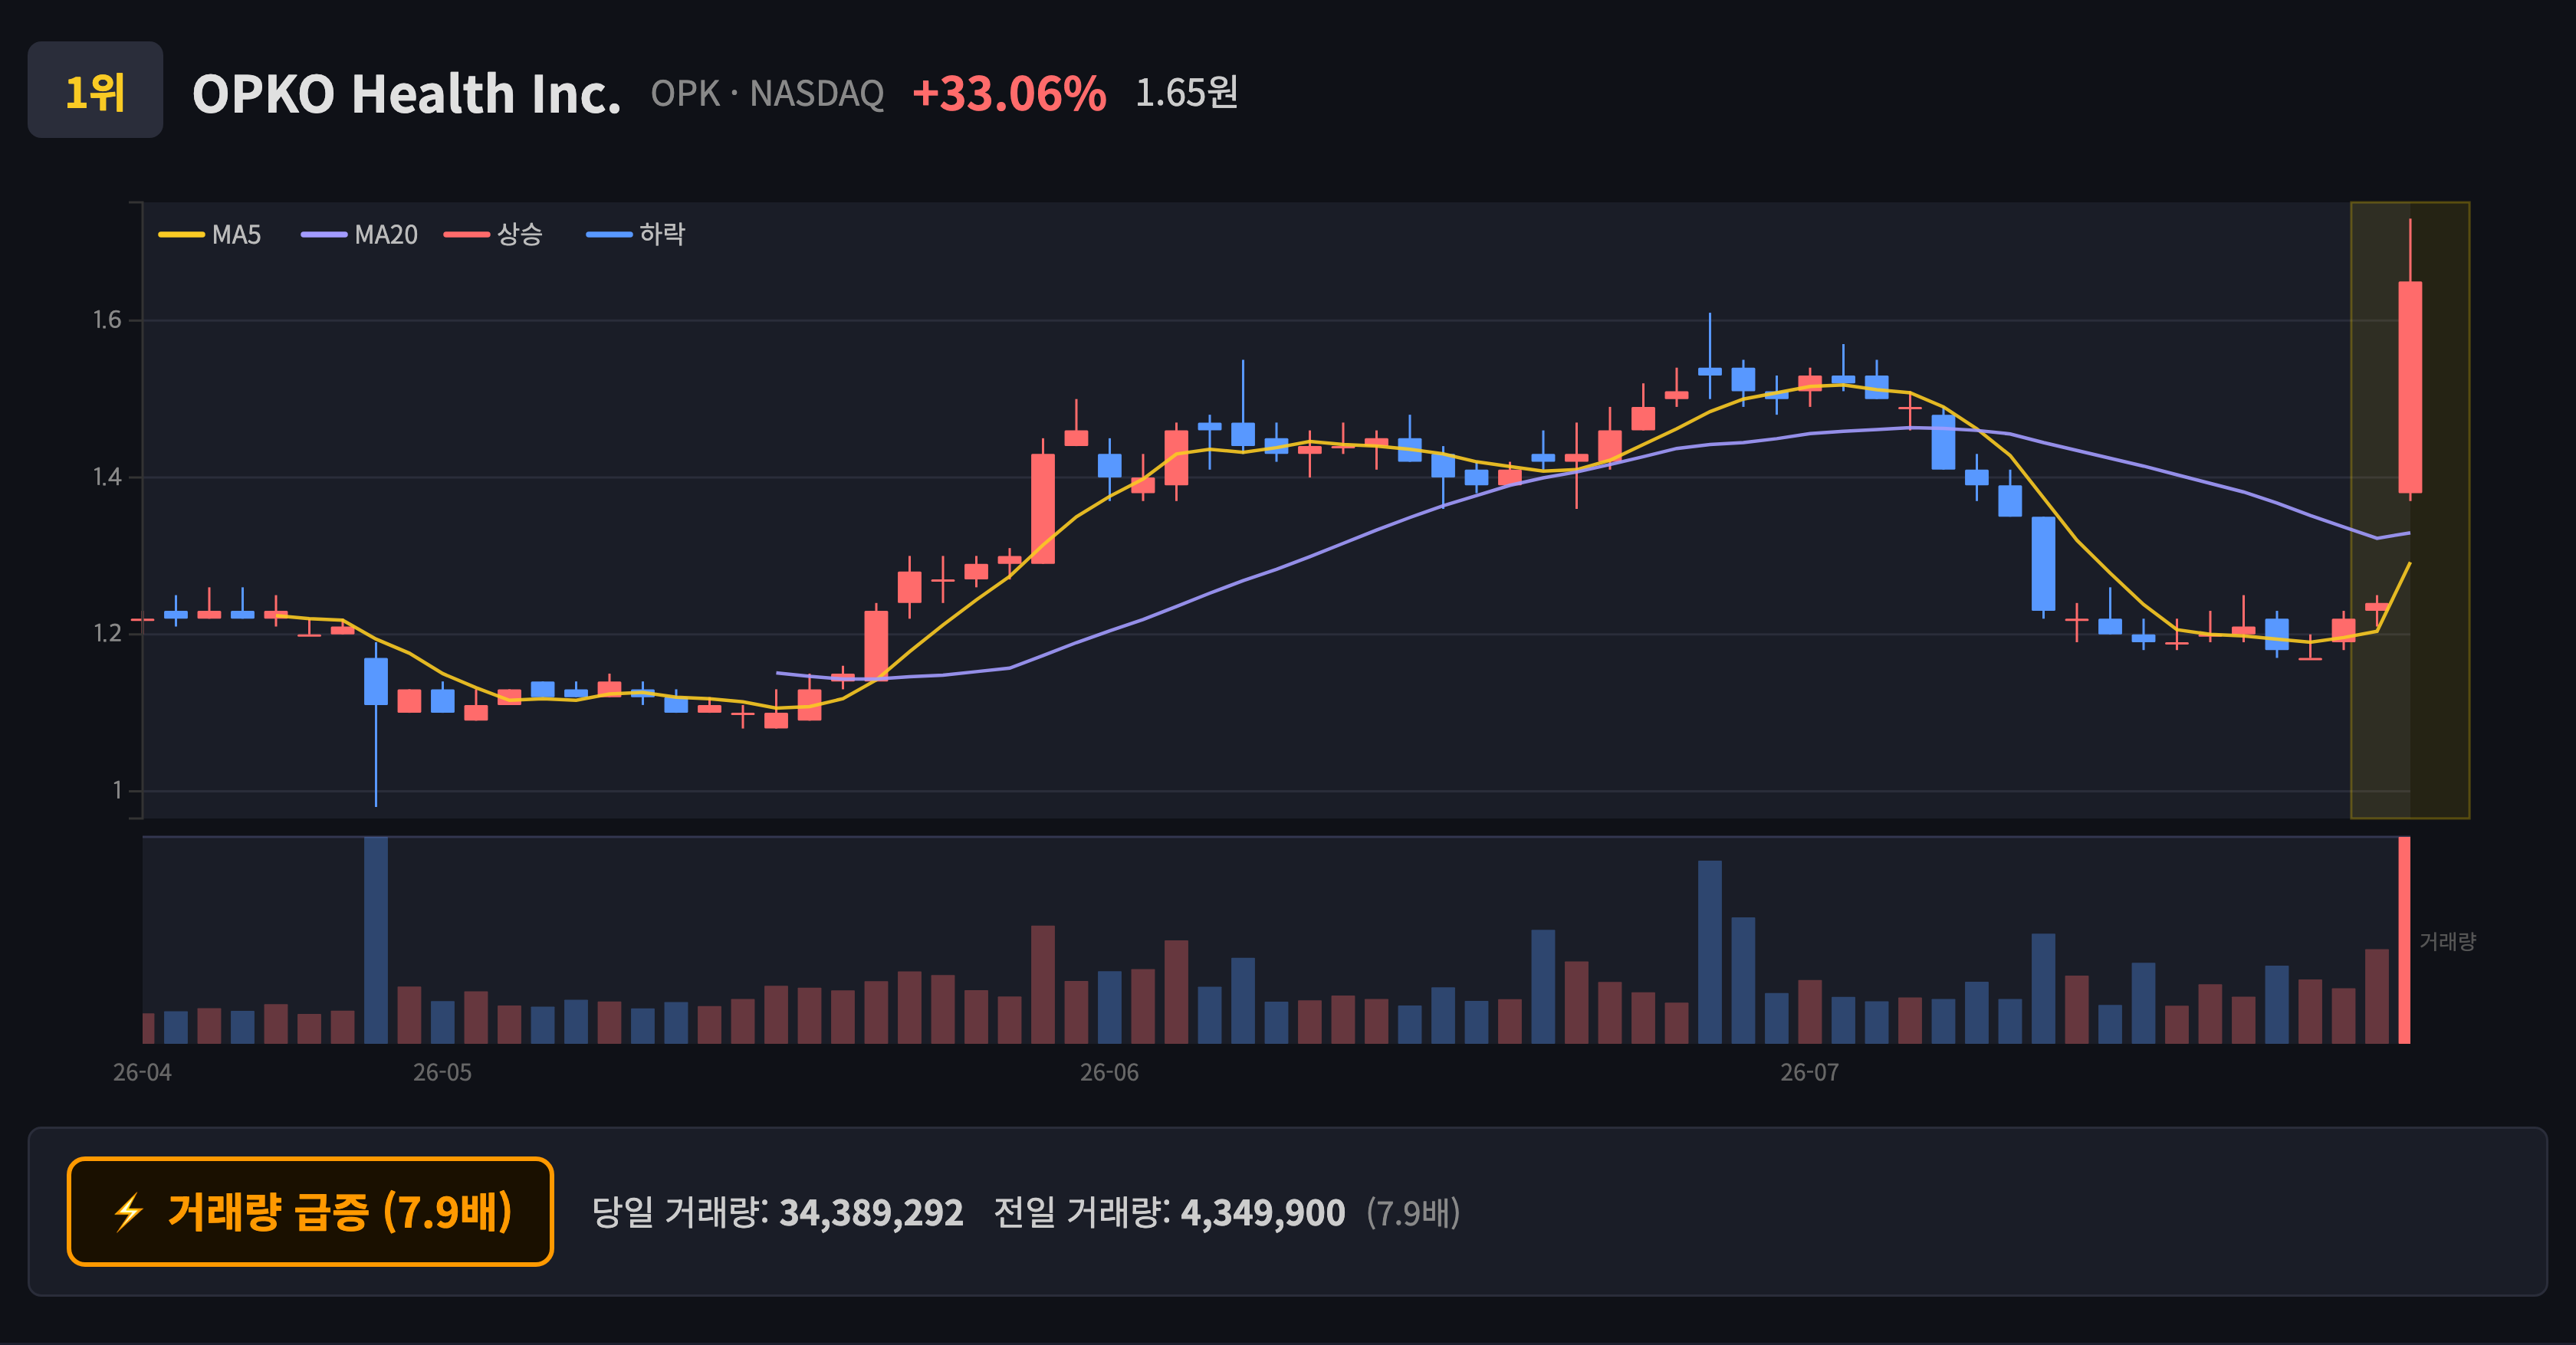Viewport: 2576px width, 1345px height.
Task: Click the purple MA20 legend line swatch
Action: (324, 235)
